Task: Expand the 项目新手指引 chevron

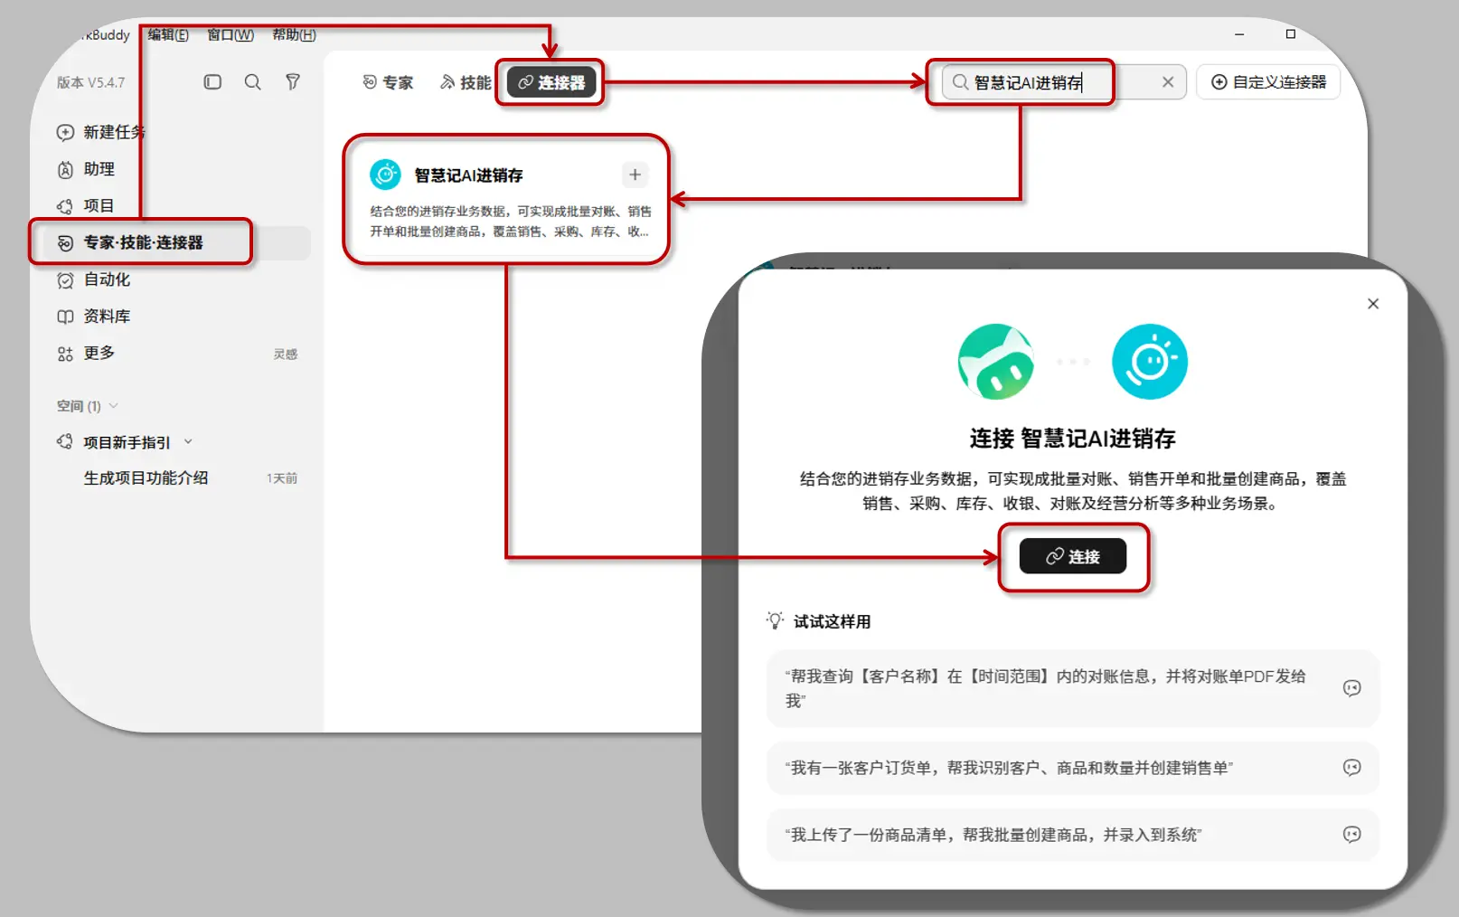Action: point(188,441)
